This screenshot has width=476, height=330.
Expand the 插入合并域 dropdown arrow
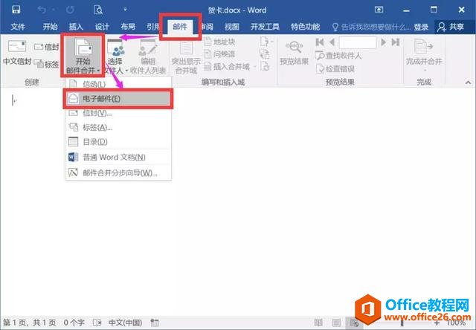[255, 67]
